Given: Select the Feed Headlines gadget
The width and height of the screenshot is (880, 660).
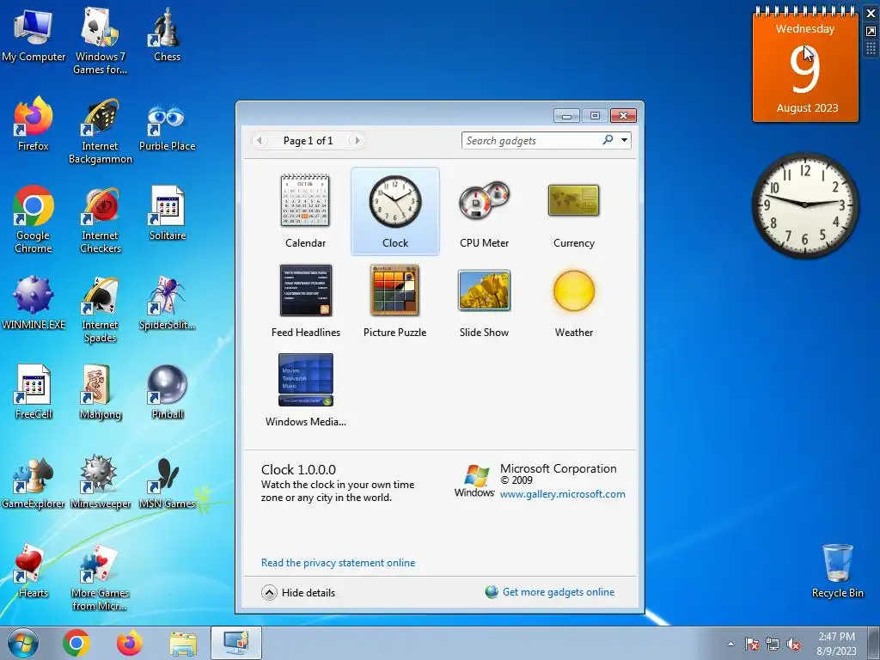Looking at the screenshot, I should point(305,301).
